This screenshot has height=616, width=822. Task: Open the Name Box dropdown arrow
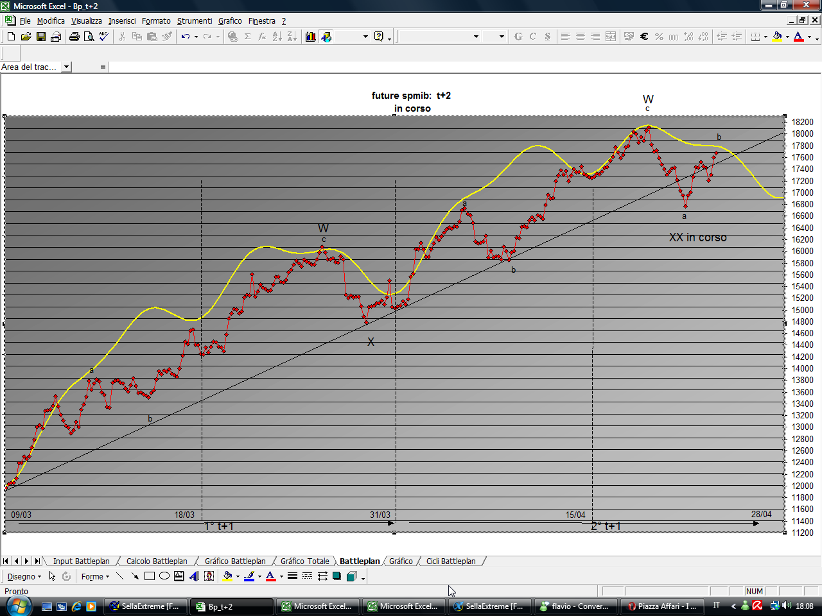point(66,67)
